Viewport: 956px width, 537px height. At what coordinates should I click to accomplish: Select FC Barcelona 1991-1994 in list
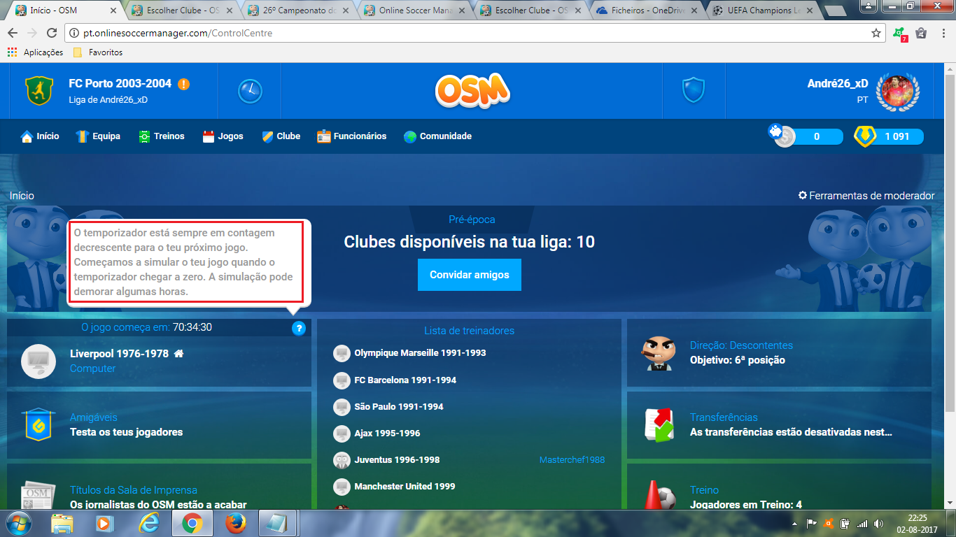coord(405,380)
